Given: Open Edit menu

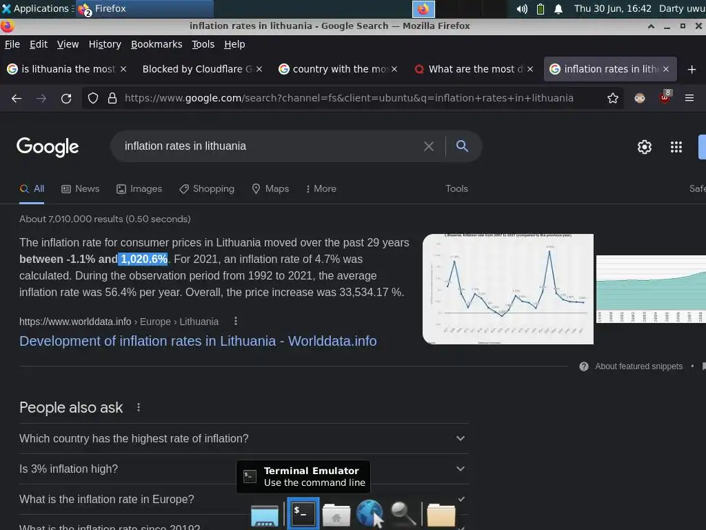Looking at the screenshot, I should (x=39, y=44).
